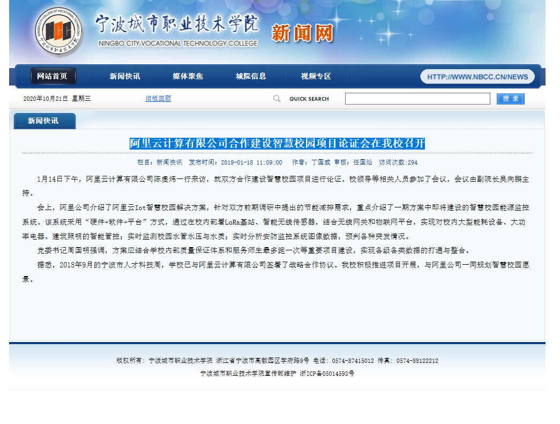Click the reviewer text 审核：任国灿
Screen dimensions: 560x424
(353, 162)
